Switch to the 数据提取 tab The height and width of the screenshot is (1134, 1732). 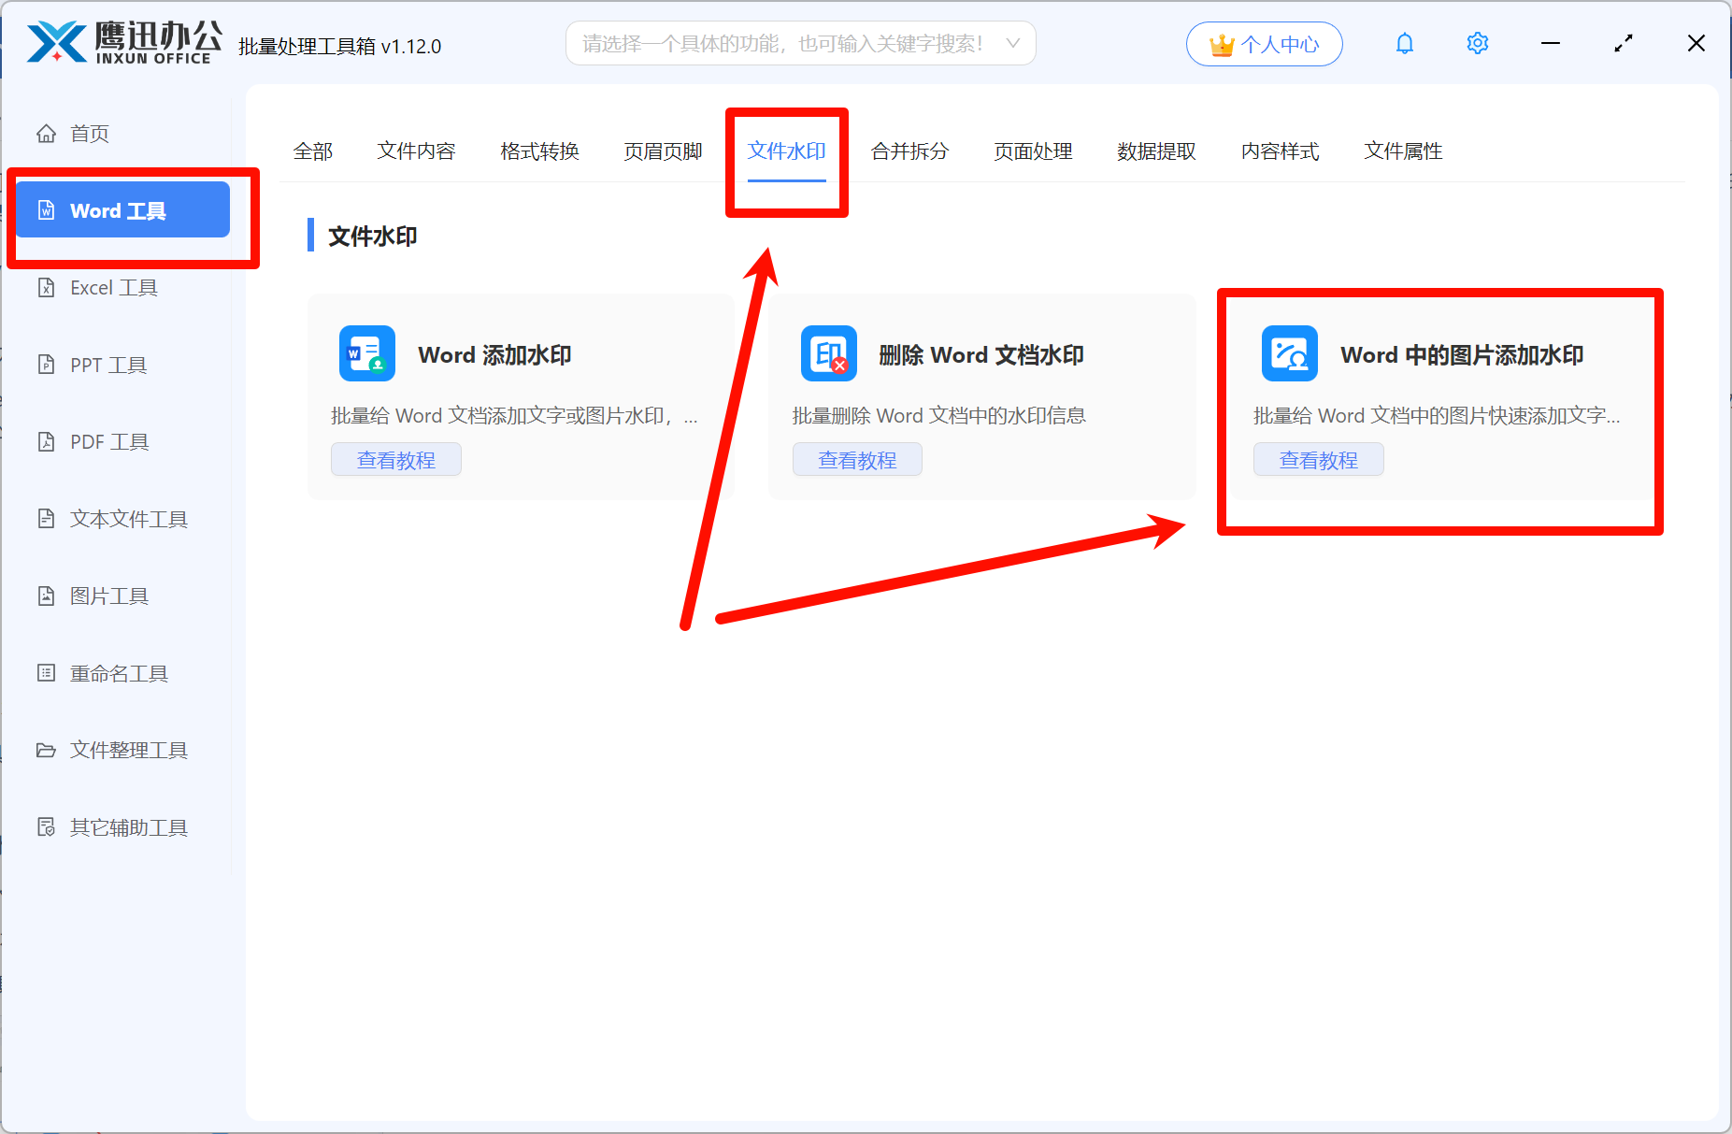[1156, 151]
